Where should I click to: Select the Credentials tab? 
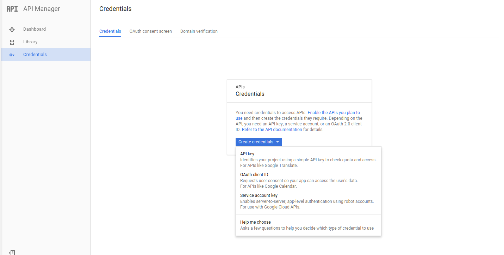110,31
